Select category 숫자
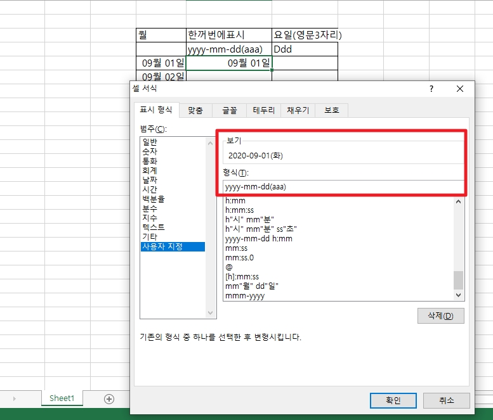 click(173, 151)
